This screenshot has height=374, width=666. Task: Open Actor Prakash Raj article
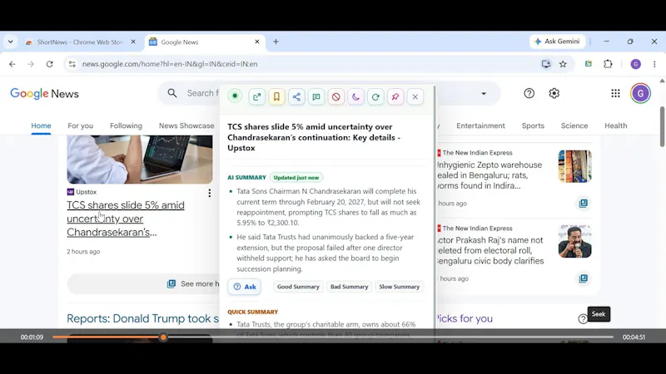pyautogui.click(x=490, y=251)
